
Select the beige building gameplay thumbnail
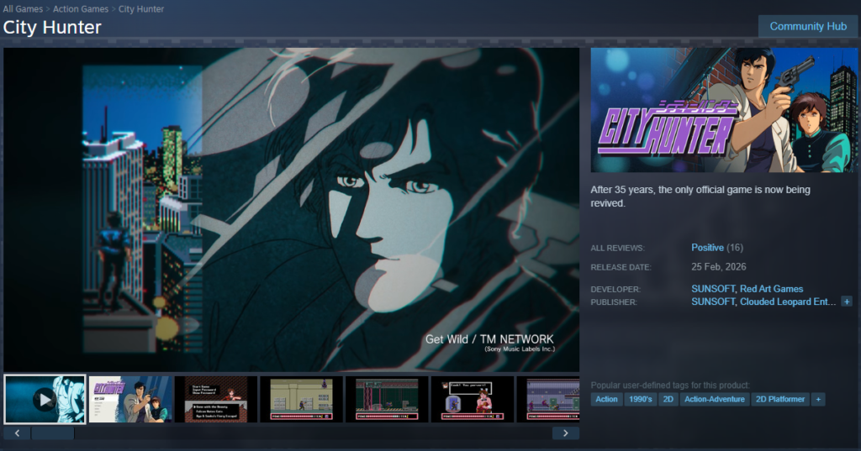[302, 400]
